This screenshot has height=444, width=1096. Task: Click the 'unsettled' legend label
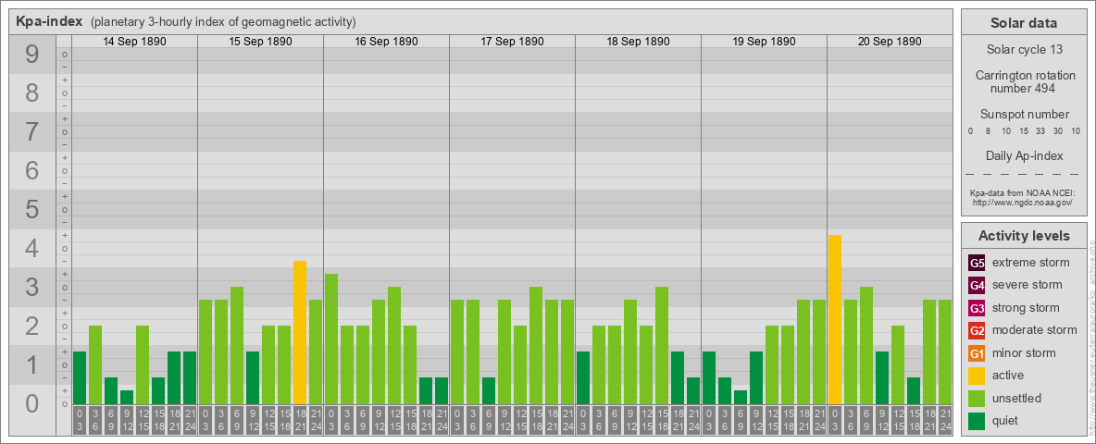pyautogui.click(x=1017, y=398)
